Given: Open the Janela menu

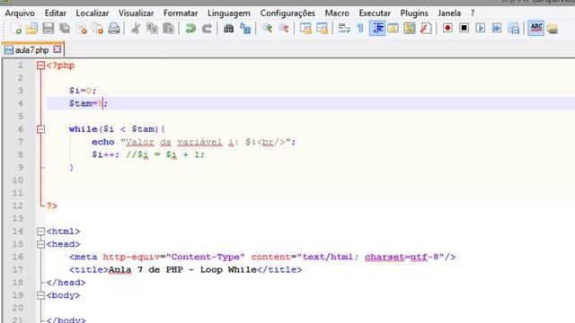Looking at the screenshot, I should tap(449, 13).
